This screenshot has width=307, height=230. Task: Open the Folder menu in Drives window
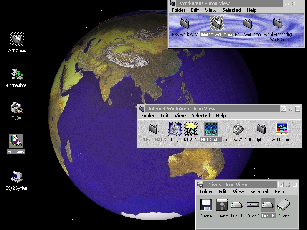206,191
